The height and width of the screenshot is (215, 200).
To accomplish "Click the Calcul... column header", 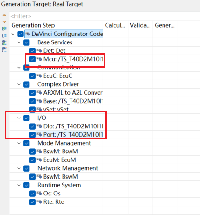I will [x=115, y=25].
